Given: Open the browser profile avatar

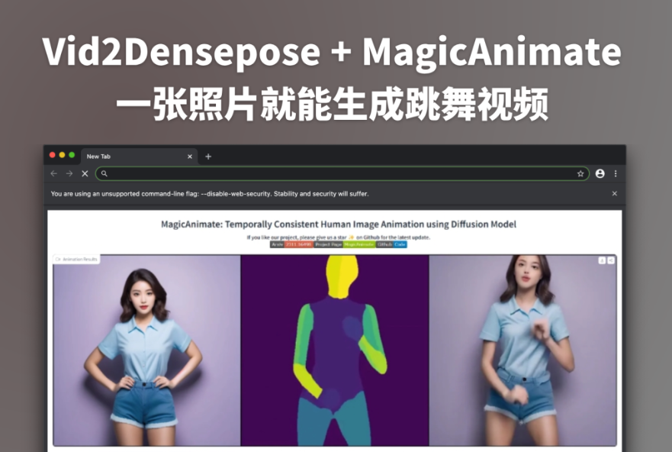Looking at the screenshot, I should 600,173.
